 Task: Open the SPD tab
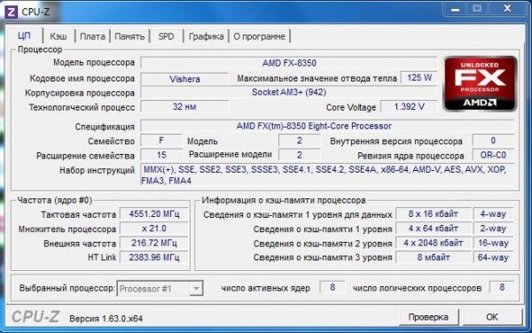tap(166, 36)
